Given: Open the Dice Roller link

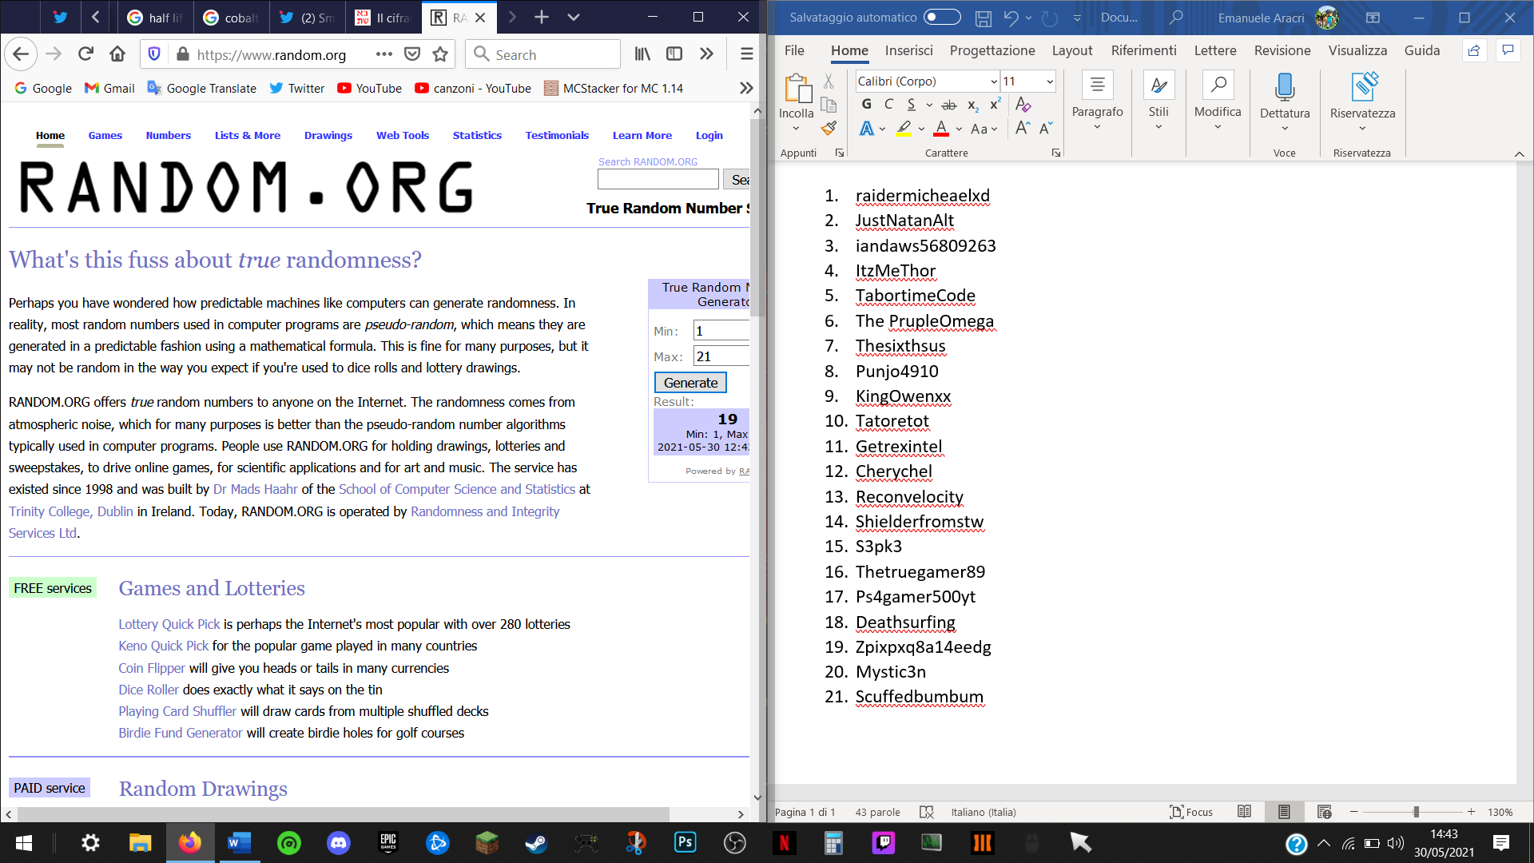Looking at the screenshot, I should (149, 690).
